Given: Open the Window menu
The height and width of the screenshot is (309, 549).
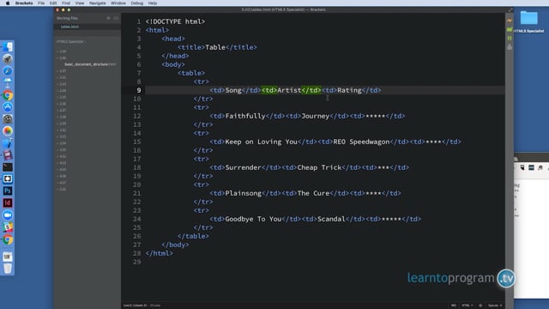Looking at the screenshot, I should [x=118, y=3].
